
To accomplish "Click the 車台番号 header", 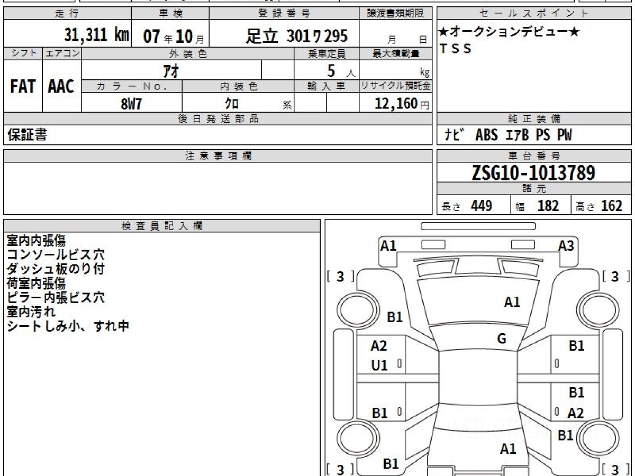I will click(x=534, y=156).
